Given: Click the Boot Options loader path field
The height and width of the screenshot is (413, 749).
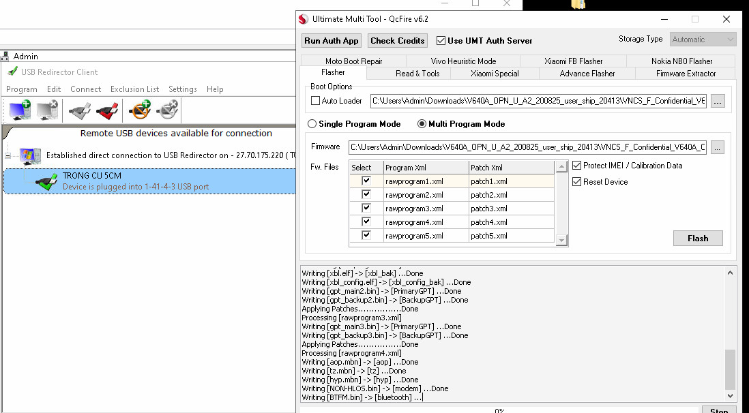Looking at the screenshot, I should tap(538, 101).
